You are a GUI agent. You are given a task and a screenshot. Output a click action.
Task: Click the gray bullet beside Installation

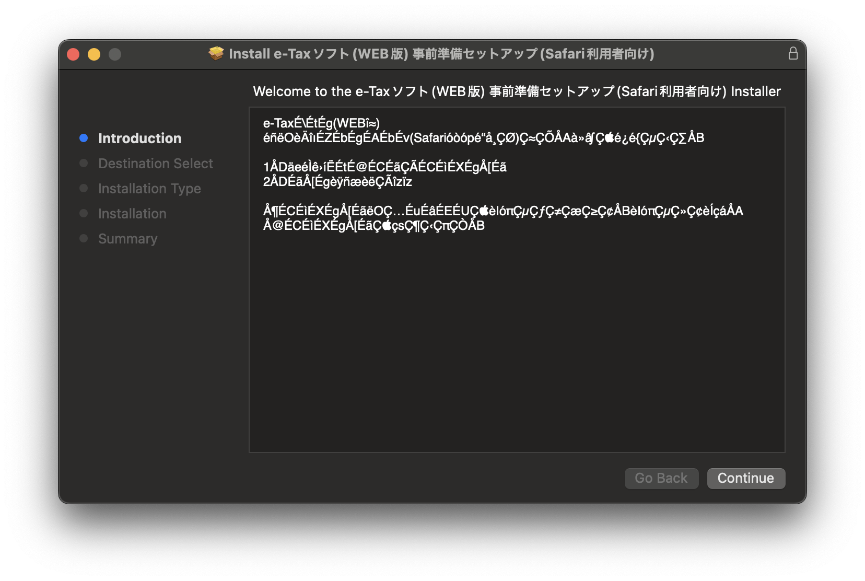[x=84, y=213]
